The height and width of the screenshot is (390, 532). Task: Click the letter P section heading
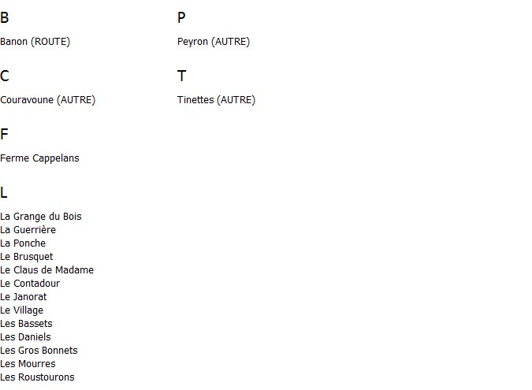tap(181, 17)
